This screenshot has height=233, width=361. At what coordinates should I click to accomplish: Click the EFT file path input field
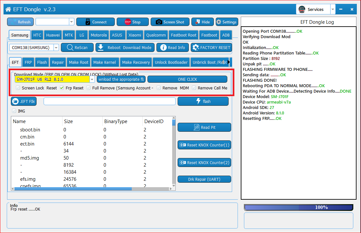pos(110,101)
